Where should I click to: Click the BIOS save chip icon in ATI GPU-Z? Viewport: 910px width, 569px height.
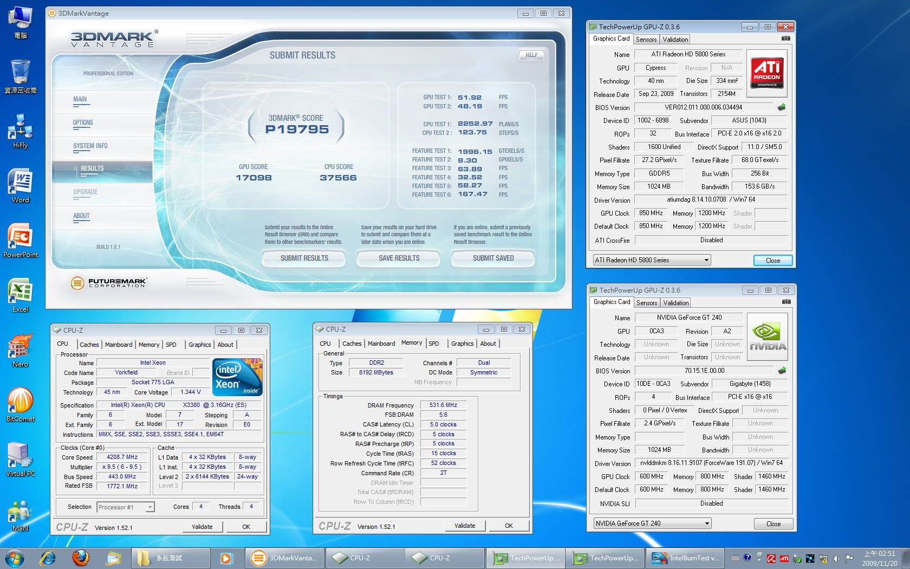[x=782, y=107]
